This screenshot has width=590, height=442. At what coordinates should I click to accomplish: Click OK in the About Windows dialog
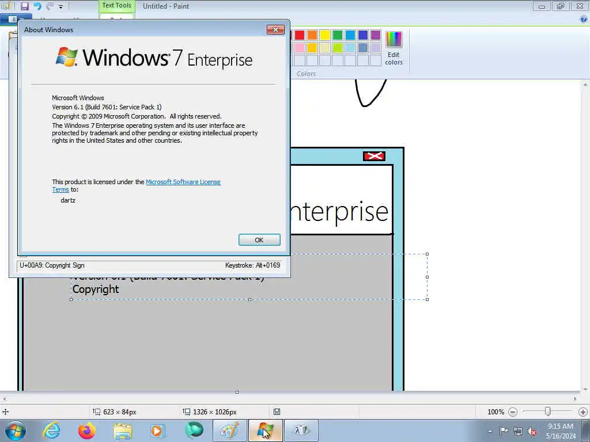click(259, 240)
